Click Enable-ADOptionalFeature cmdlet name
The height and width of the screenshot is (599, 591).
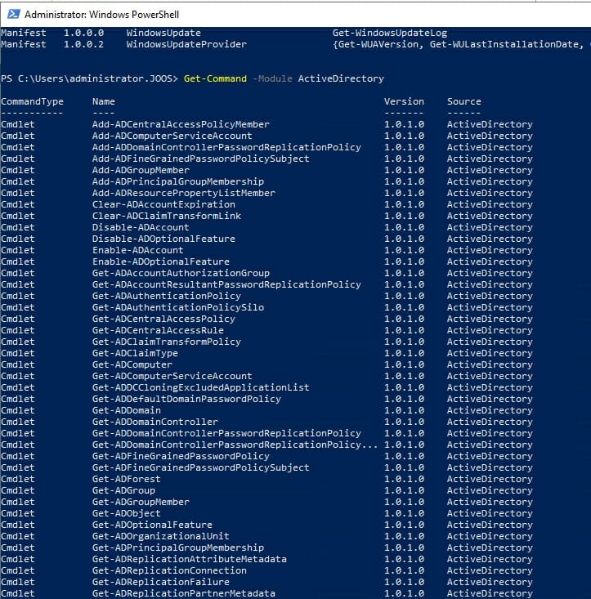point(161,262)
